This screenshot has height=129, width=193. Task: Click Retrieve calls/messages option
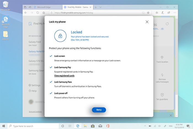click(x=162, y=78)
